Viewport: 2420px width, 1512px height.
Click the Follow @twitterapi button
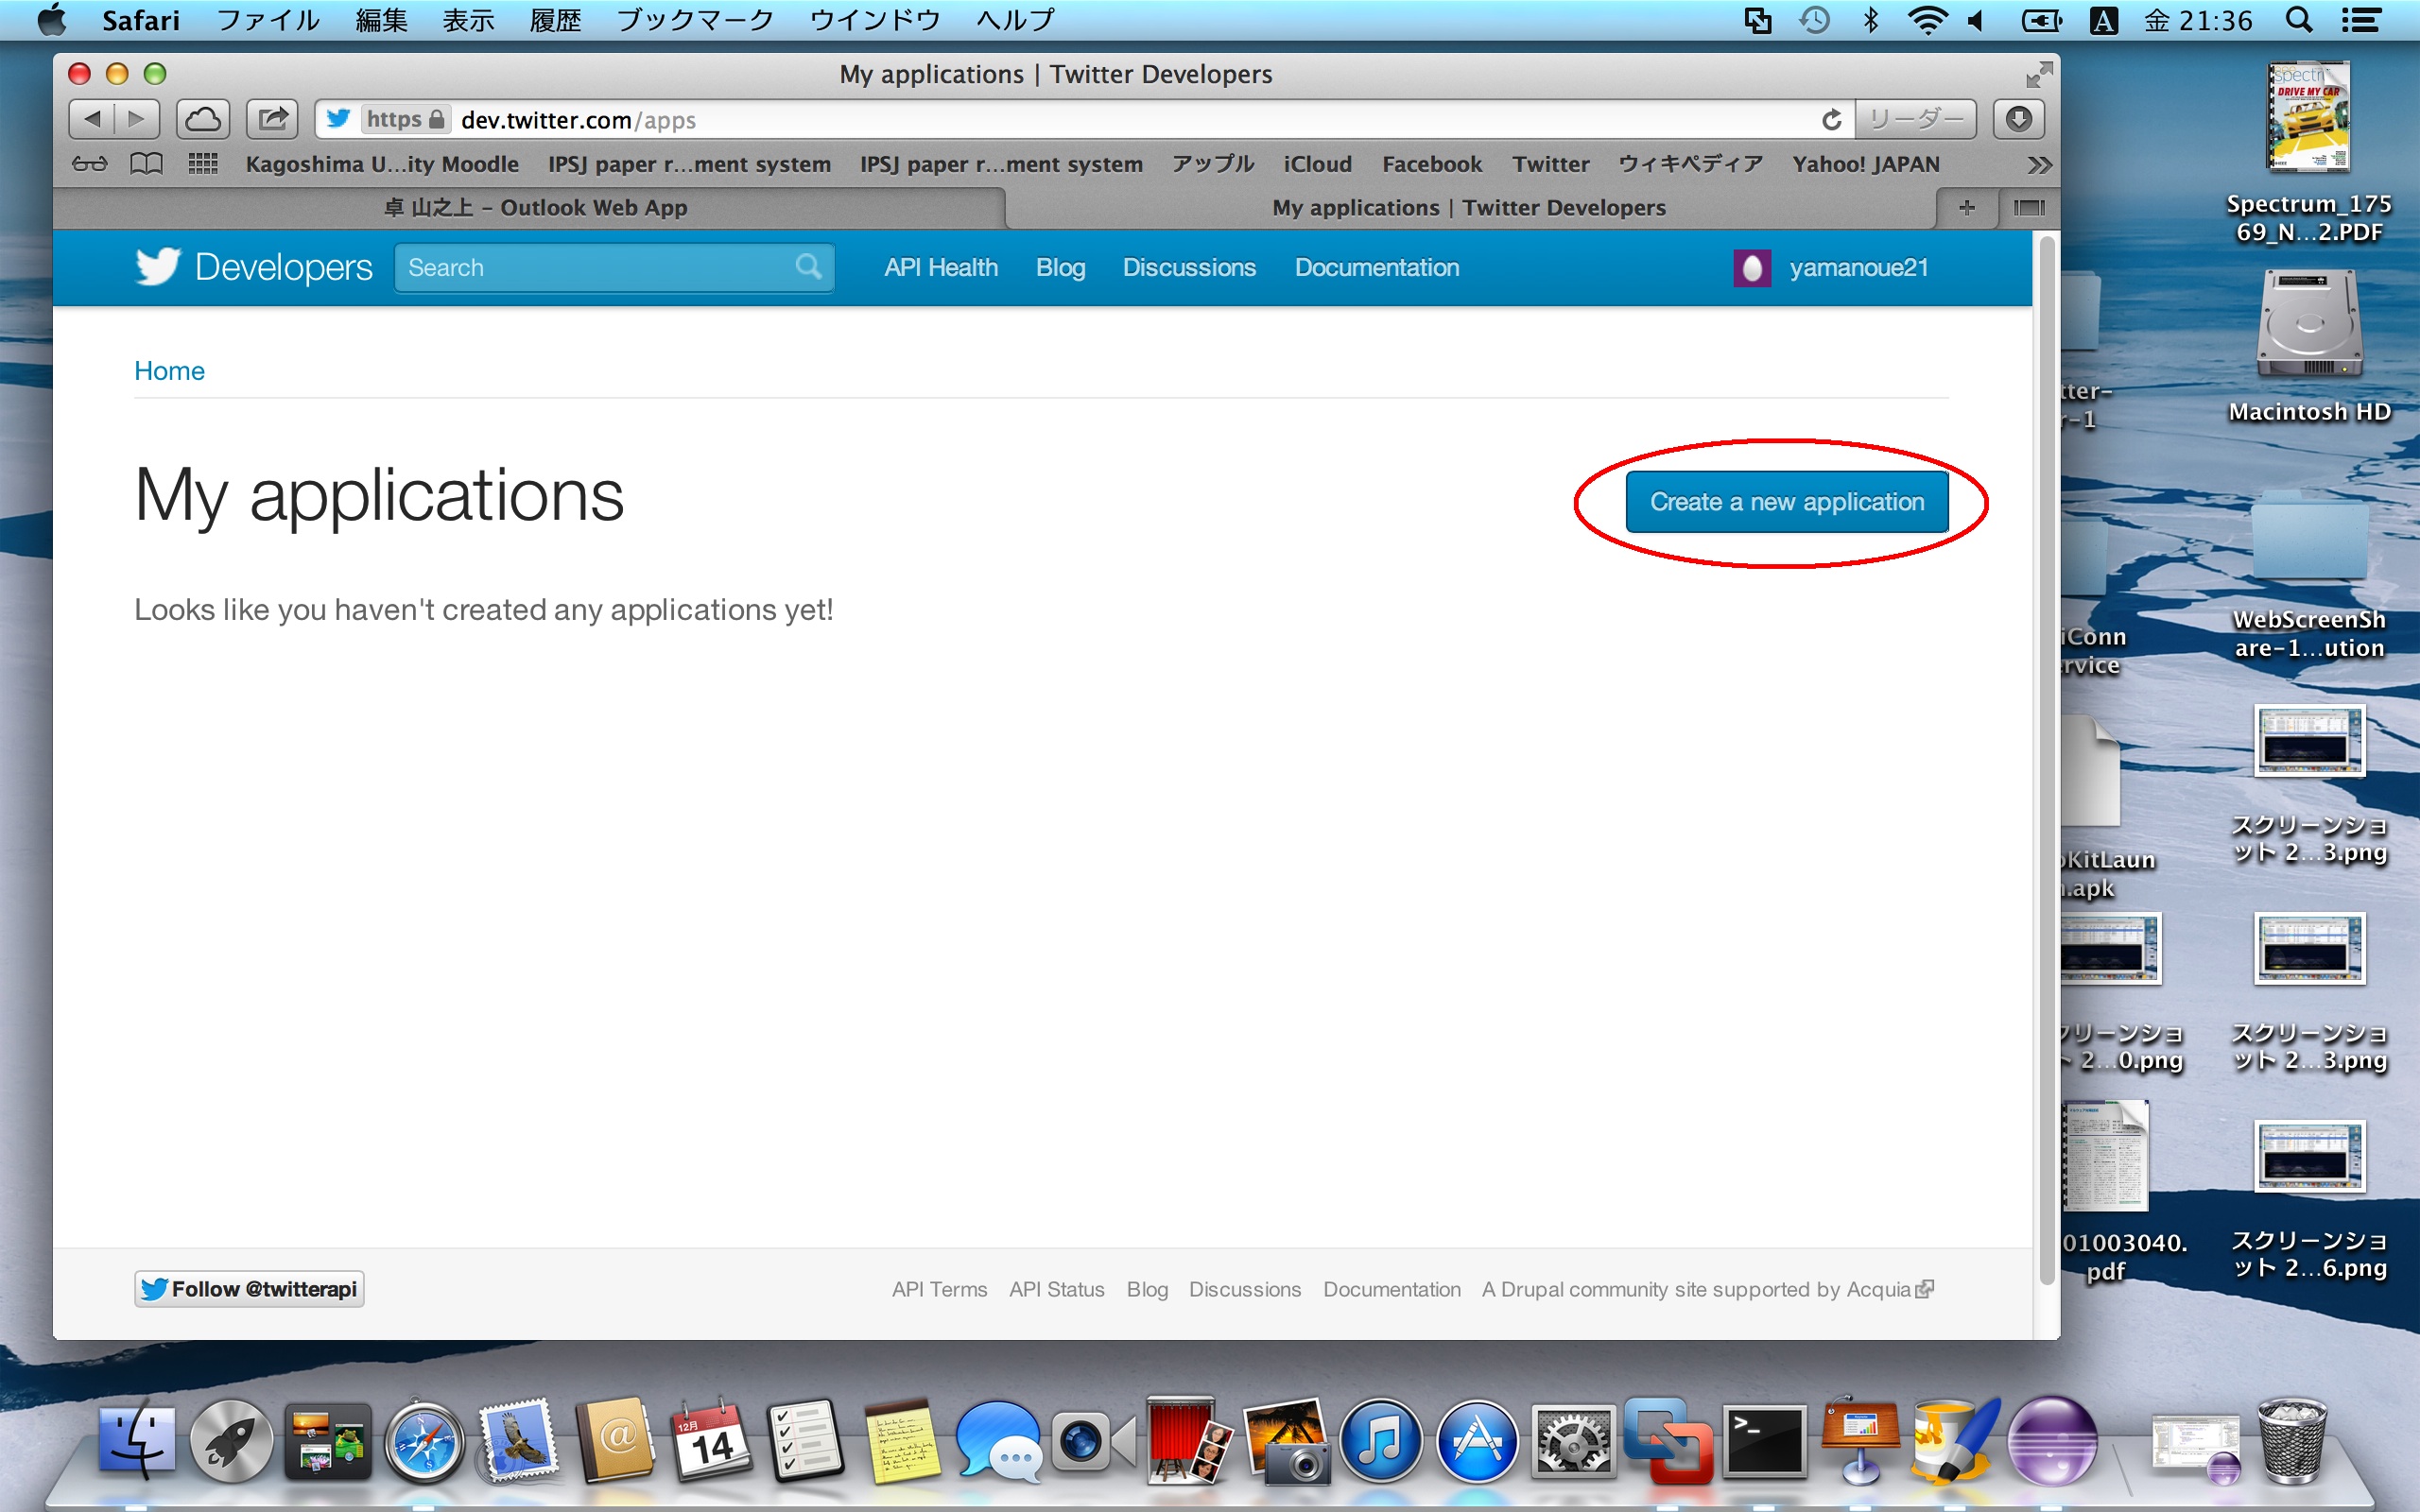pos(252,1289)
